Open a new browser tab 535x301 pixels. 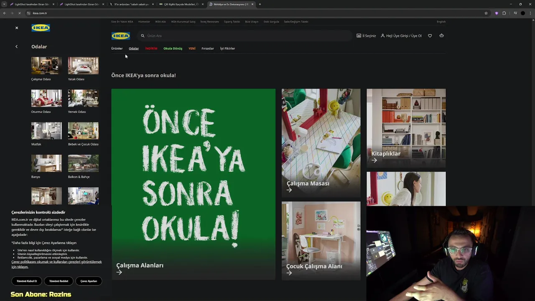coord(260,4)
